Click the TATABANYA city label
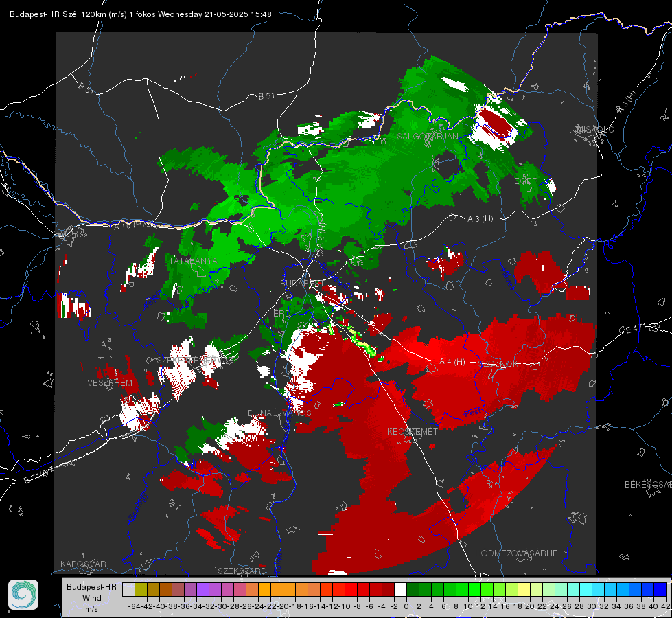 (x=193, y=261)
